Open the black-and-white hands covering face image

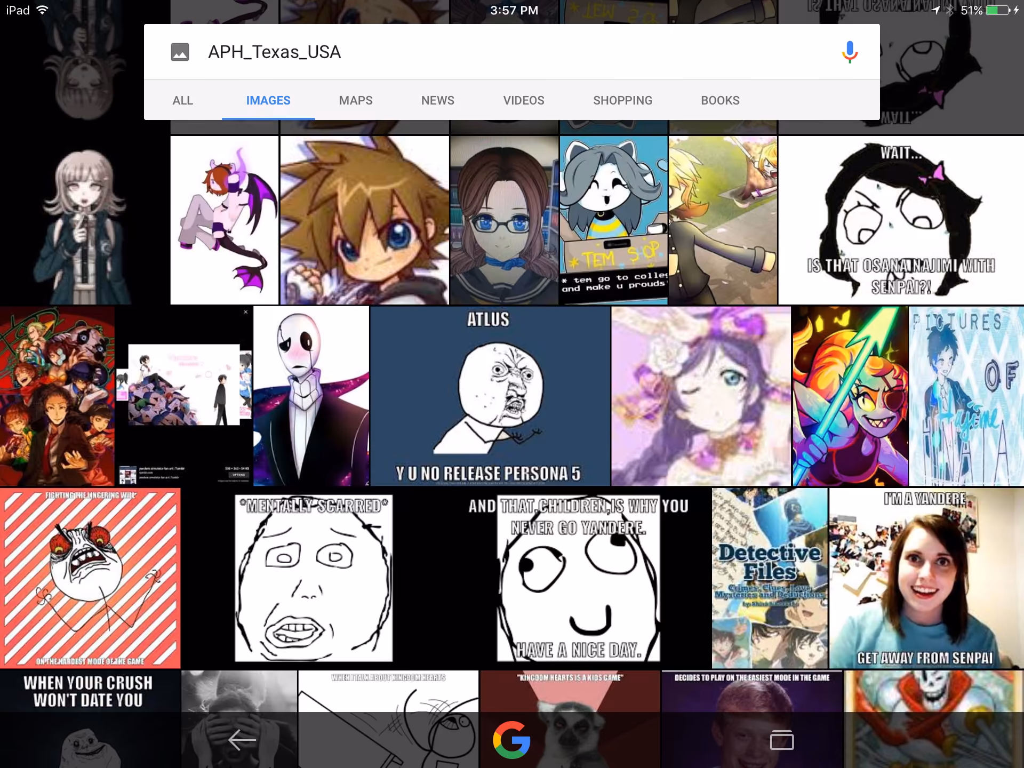(239, 719)
